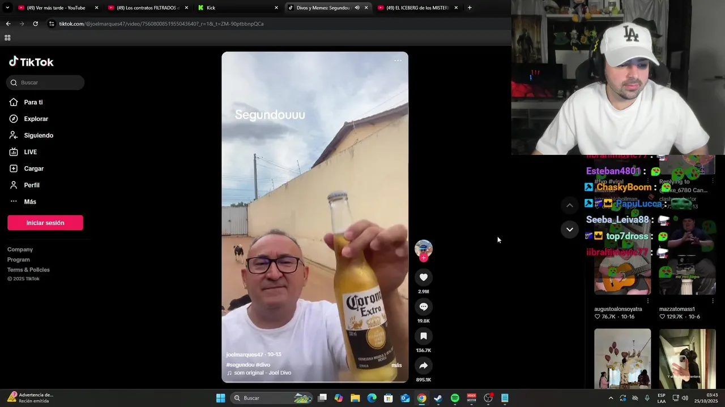Open the Company footer link
Screen dimensions: 725x407
click(x=20, y=249)
